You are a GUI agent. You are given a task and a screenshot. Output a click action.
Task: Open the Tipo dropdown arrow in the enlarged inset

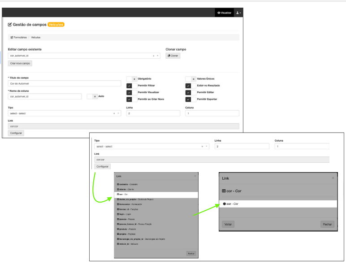[x=207, y=147]
